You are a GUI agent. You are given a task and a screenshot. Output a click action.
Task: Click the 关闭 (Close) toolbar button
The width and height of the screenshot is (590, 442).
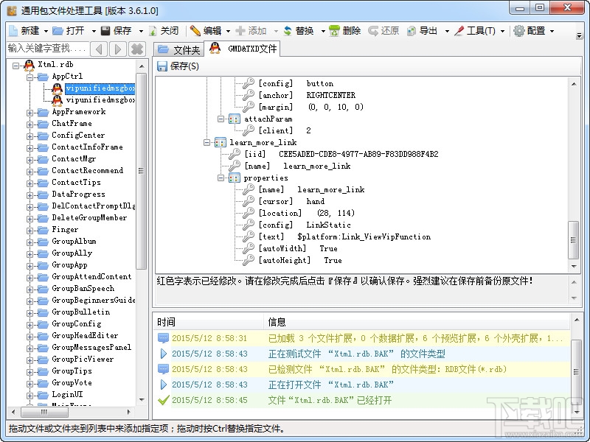[163, 31]
